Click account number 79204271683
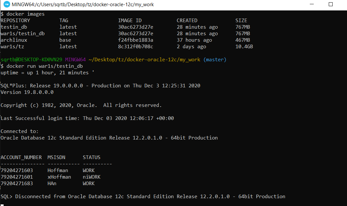 coord(17,184)
